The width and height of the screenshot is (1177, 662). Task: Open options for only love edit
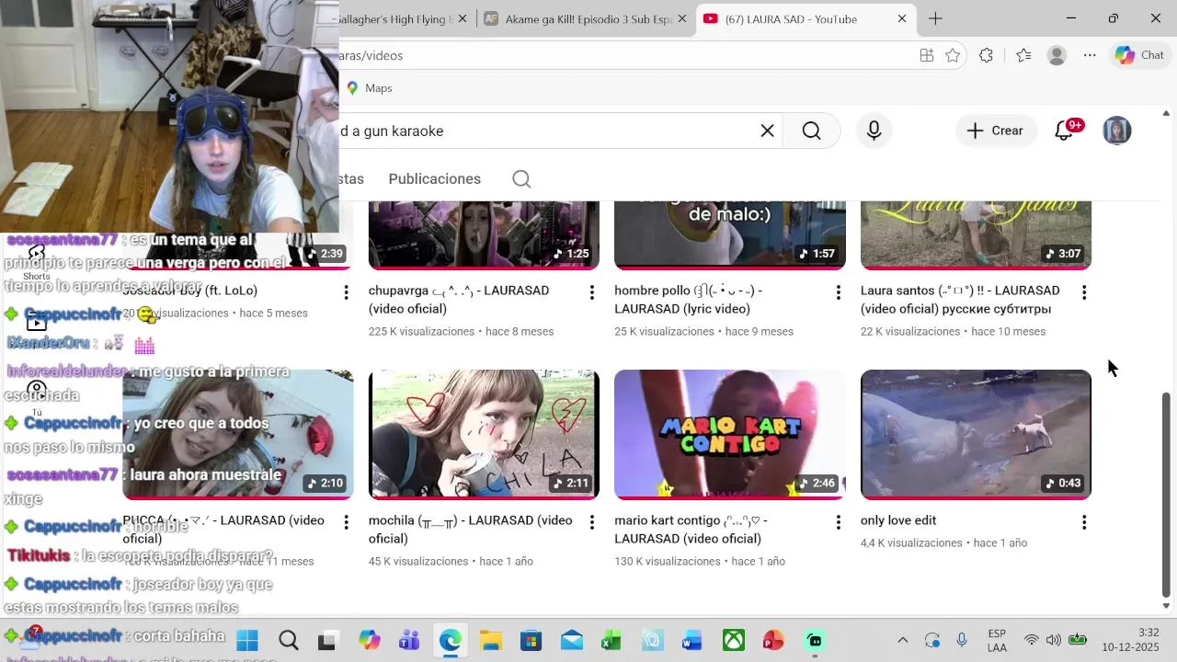1084,522
